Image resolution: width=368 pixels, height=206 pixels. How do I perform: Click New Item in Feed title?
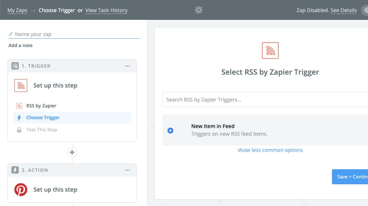pos(213,126)
